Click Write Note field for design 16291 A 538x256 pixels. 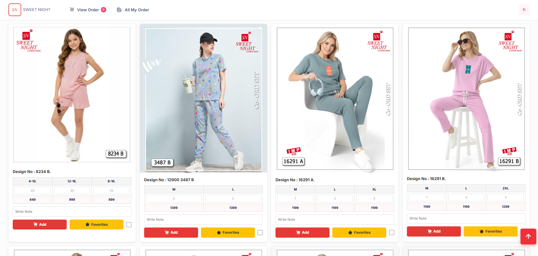335,220
